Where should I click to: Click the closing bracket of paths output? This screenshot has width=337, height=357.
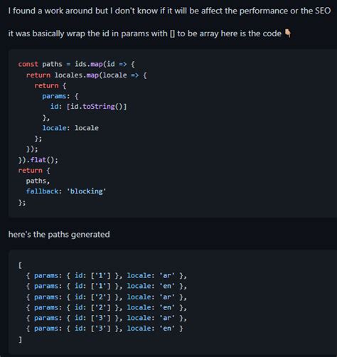pos(20,339)
